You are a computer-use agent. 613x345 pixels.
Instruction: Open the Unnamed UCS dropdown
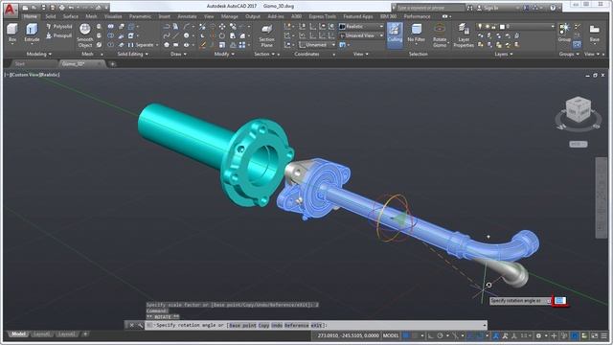tap(317, 45)
